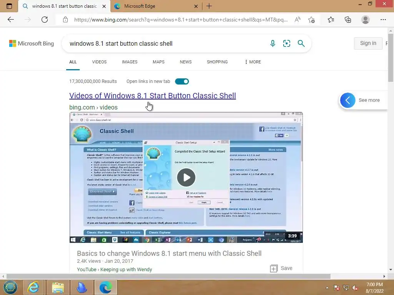The image size is (394, 295).
Task: Expand the MORE search categories
Action: click(x=253, y=62)
